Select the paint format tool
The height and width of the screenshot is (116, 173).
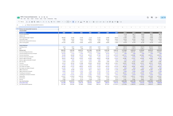(x=34, y=22)
